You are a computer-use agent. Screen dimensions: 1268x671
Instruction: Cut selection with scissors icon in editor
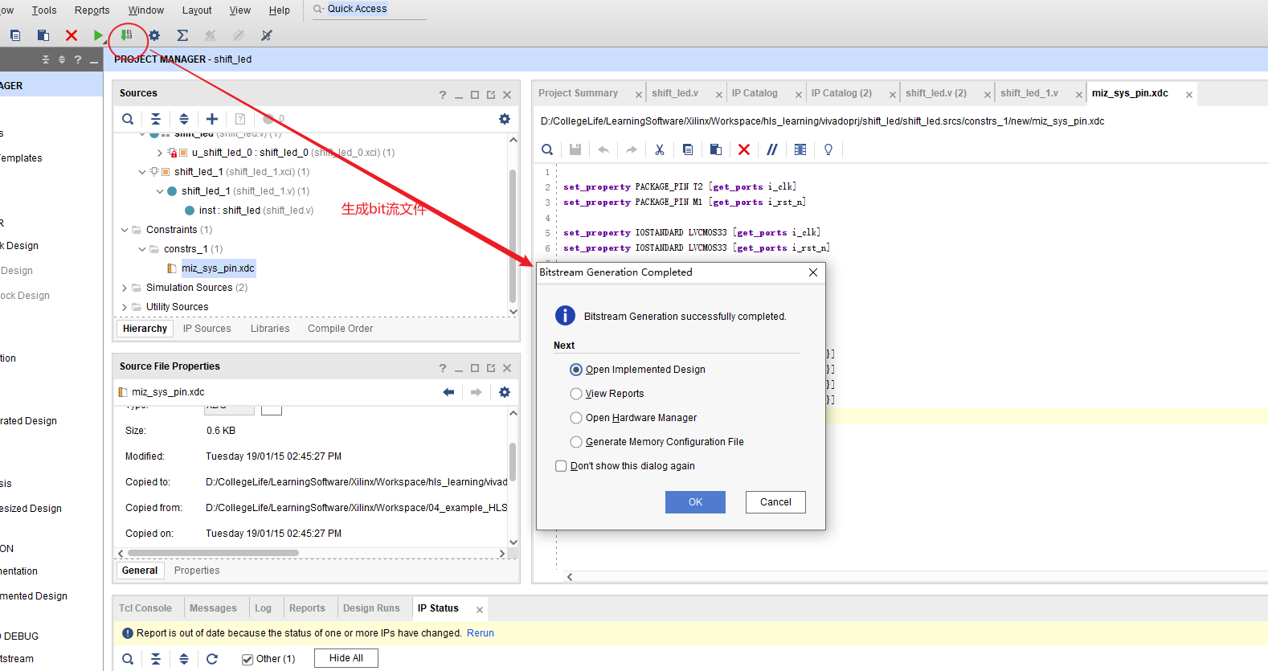pyautogui.click(x=660, y=149)
